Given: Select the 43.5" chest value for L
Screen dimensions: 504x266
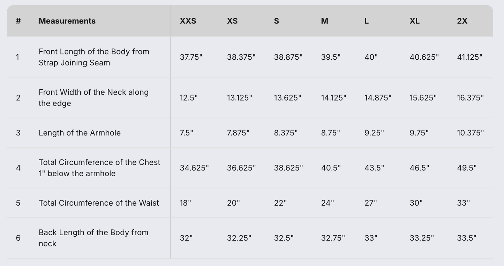Looking at the screenshot, I should 374,168.
